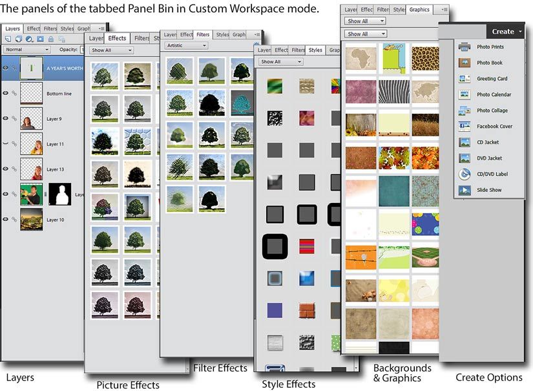
Task: Open the adjustment layer half-circle icon
Action: 29,39
